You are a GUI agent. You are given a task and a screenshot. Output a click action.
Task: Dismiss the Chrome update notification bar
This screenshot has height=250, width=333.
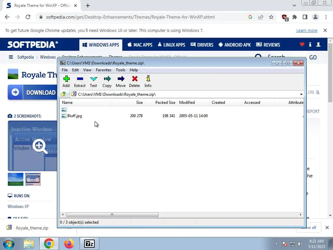(x=325, y=30)
